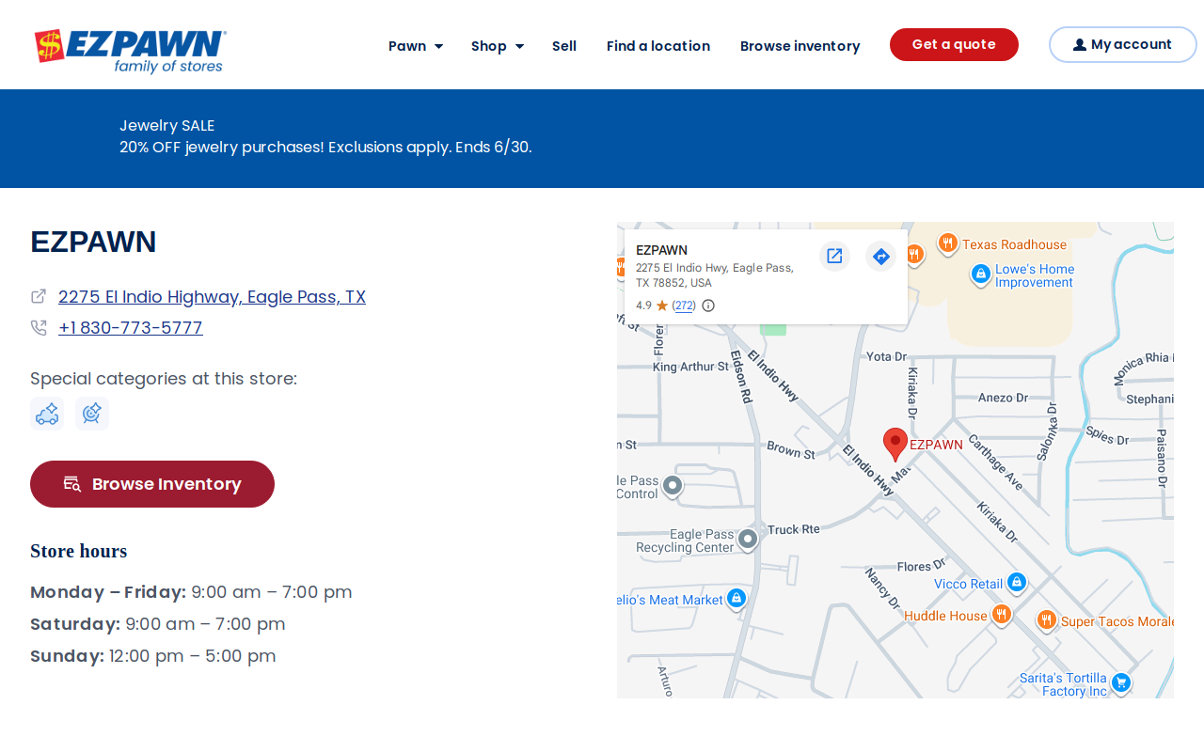This screenshot has width=1204, height=752.
Task: Open the Sell menu item
Action: pos(564,46)
